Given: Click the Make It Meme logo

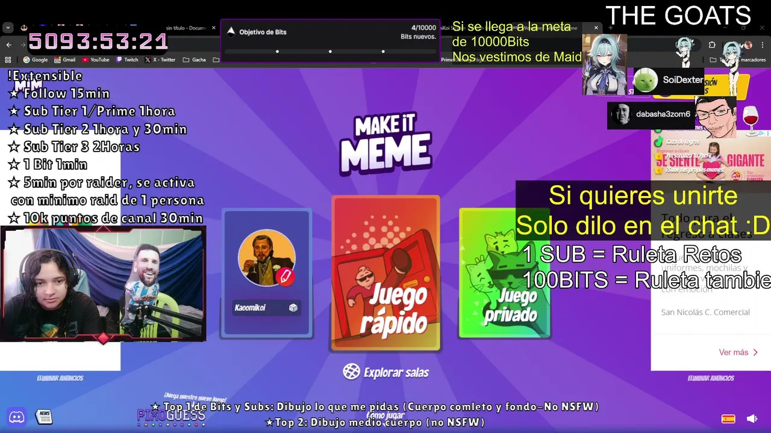Looking at the screenshot, I should tap(385, 144).
